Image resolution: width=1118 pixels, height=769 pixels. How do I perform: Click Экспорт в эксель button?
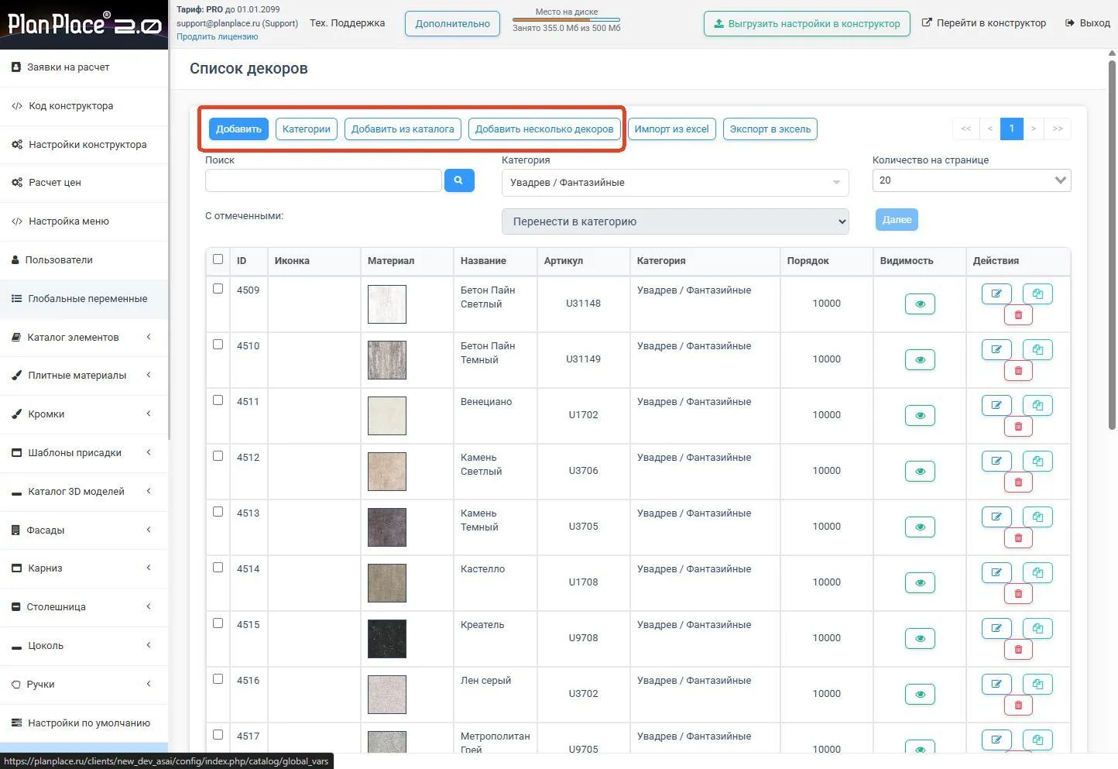pyautogui.click(x=770, y=129)
